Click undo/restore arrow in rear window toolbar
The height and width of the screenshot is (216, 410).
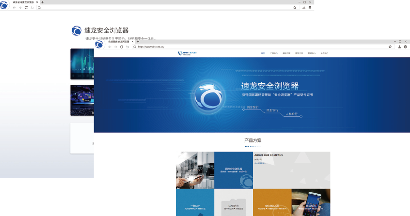coord(32,8)
